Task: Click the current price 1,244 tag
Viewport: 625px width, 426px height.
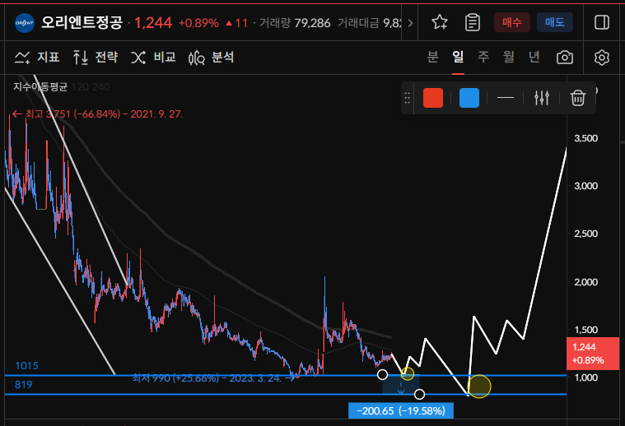Action: [593, 354]
